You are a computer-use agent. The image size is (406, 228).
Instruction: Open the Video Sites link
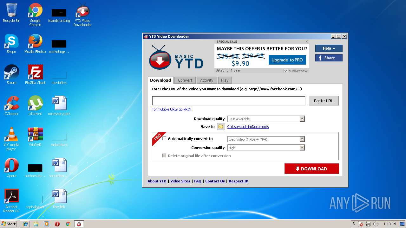(x=180, y=181)
